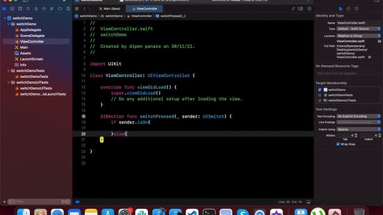Open the Text Encoding dropdown
The image size is (383, 215).
click(x=358, y=116)
